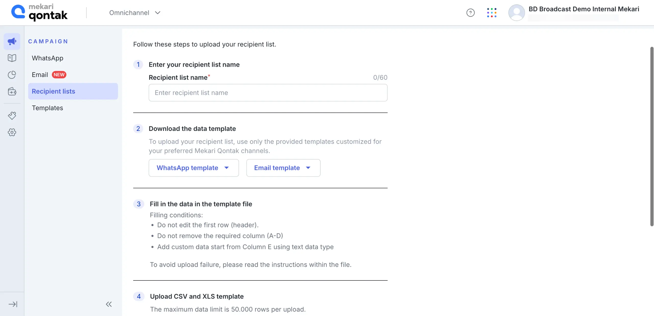
Task: Click the Mekari Qontak logo
Action: tap(39, 12)
